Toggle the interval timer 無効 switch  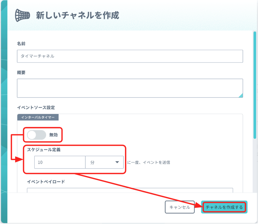coord(37,135)
